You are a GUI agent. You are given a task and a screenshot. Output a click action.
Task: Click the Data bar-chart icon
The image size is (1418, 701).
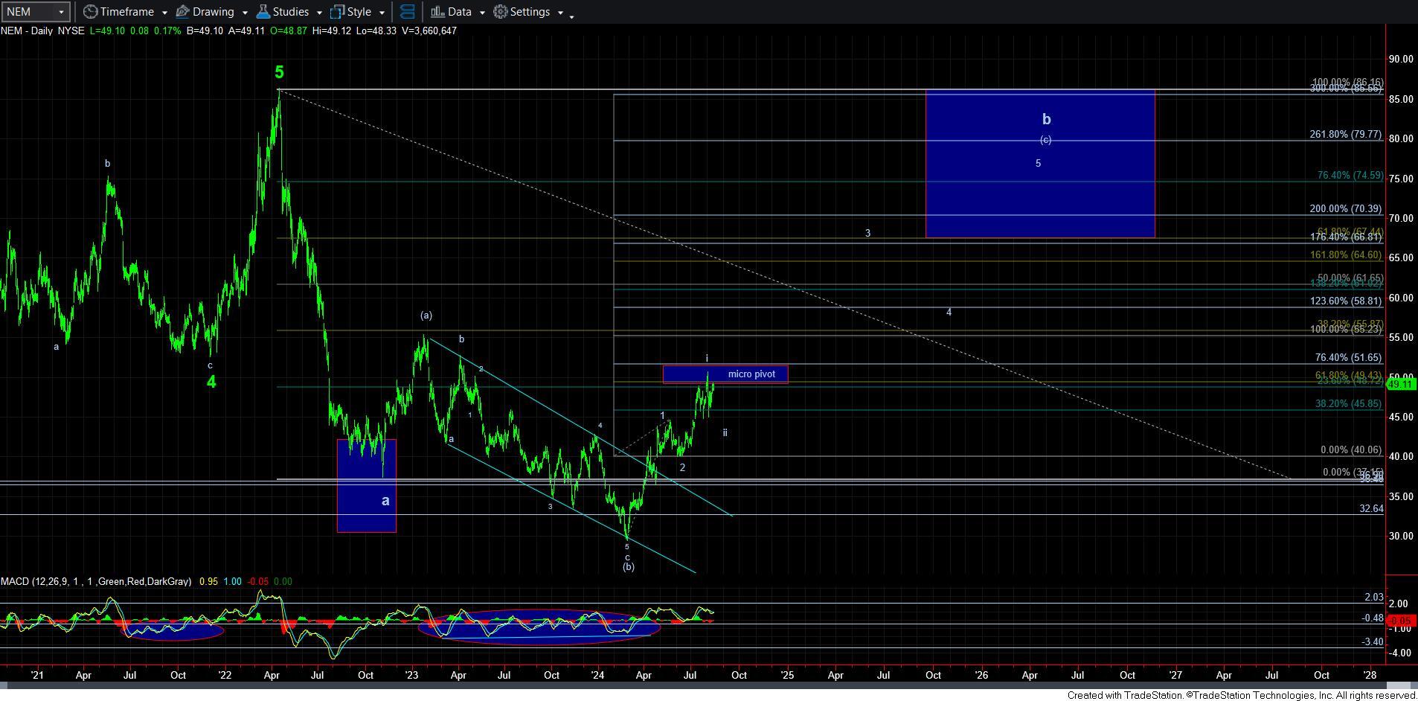coord(437,12)
